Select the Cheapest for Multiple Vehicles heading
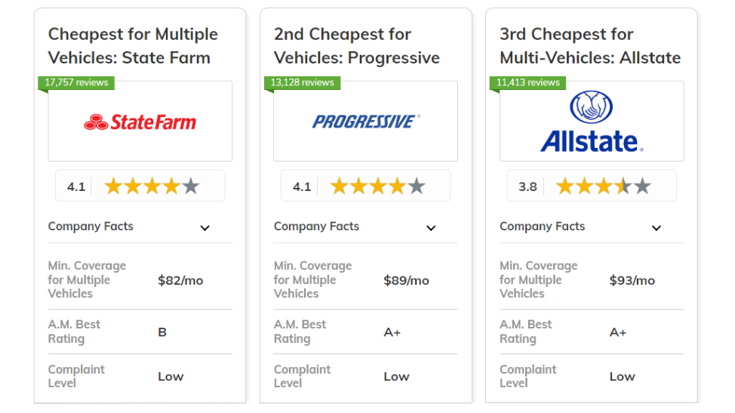Screen dimensions: 735x413 click(x=133, y=46)
